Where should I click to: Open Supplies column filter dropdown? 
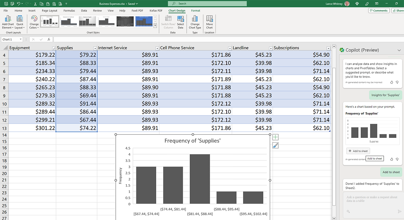95,48
